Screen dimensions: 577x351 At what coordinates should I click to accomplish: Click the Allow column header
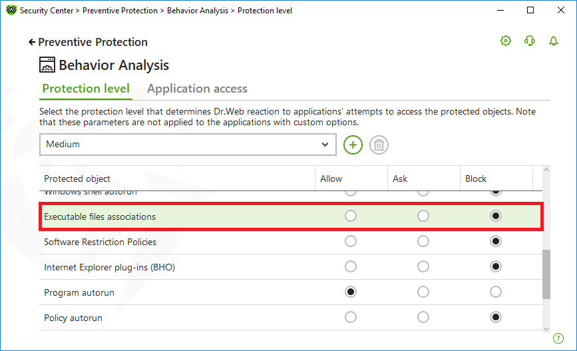tap(351, 178)
